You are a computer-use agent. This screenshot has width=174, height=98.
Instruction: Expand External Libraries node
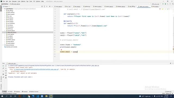point(3,45)
